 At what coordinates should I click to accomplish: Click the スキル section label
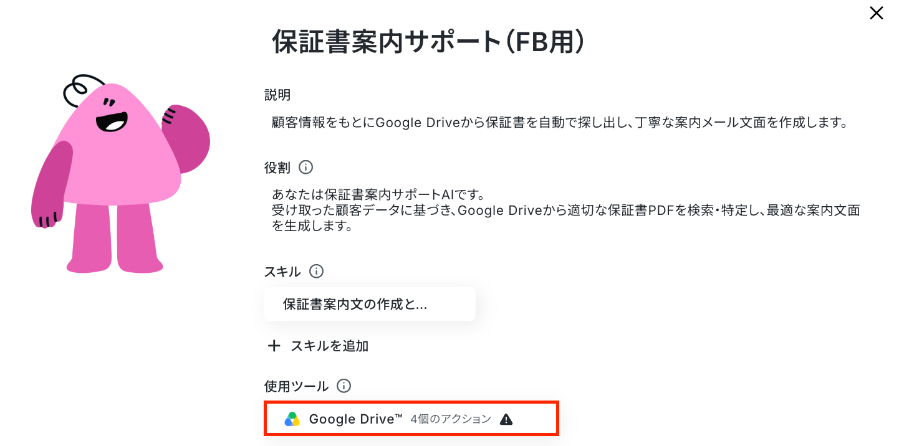(283, 272)
